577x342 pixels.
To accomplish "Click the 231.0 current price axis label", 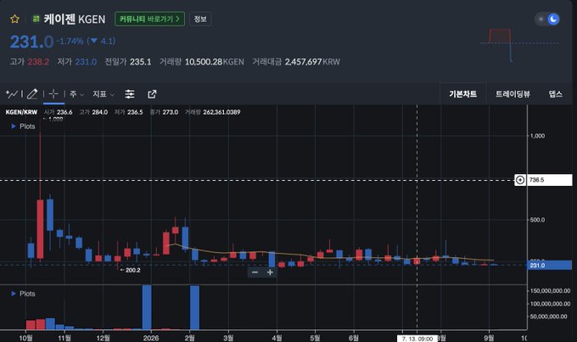I will pos(549,265).
